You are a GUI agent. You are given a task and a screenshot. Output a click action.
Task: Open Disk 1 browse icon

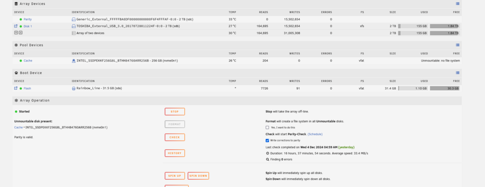coord(16,26)
